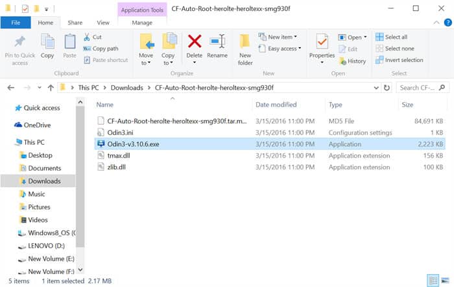Click the search magnifier icon
454x287 pixels.
442,87
